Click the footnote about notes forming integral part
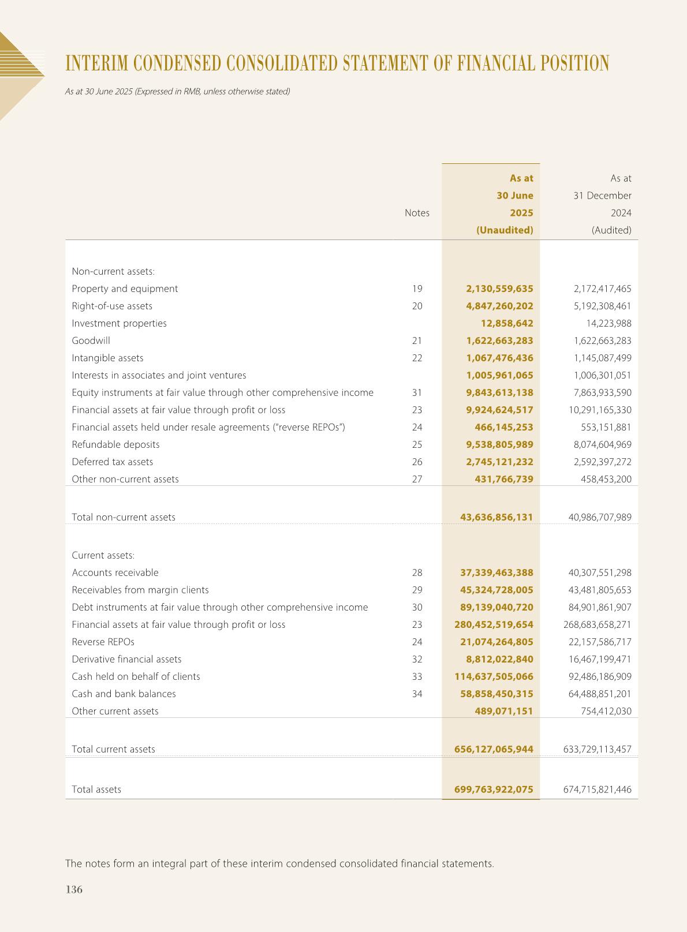The width and height of the screenshot is (687, 932). (x=279, y=863)
